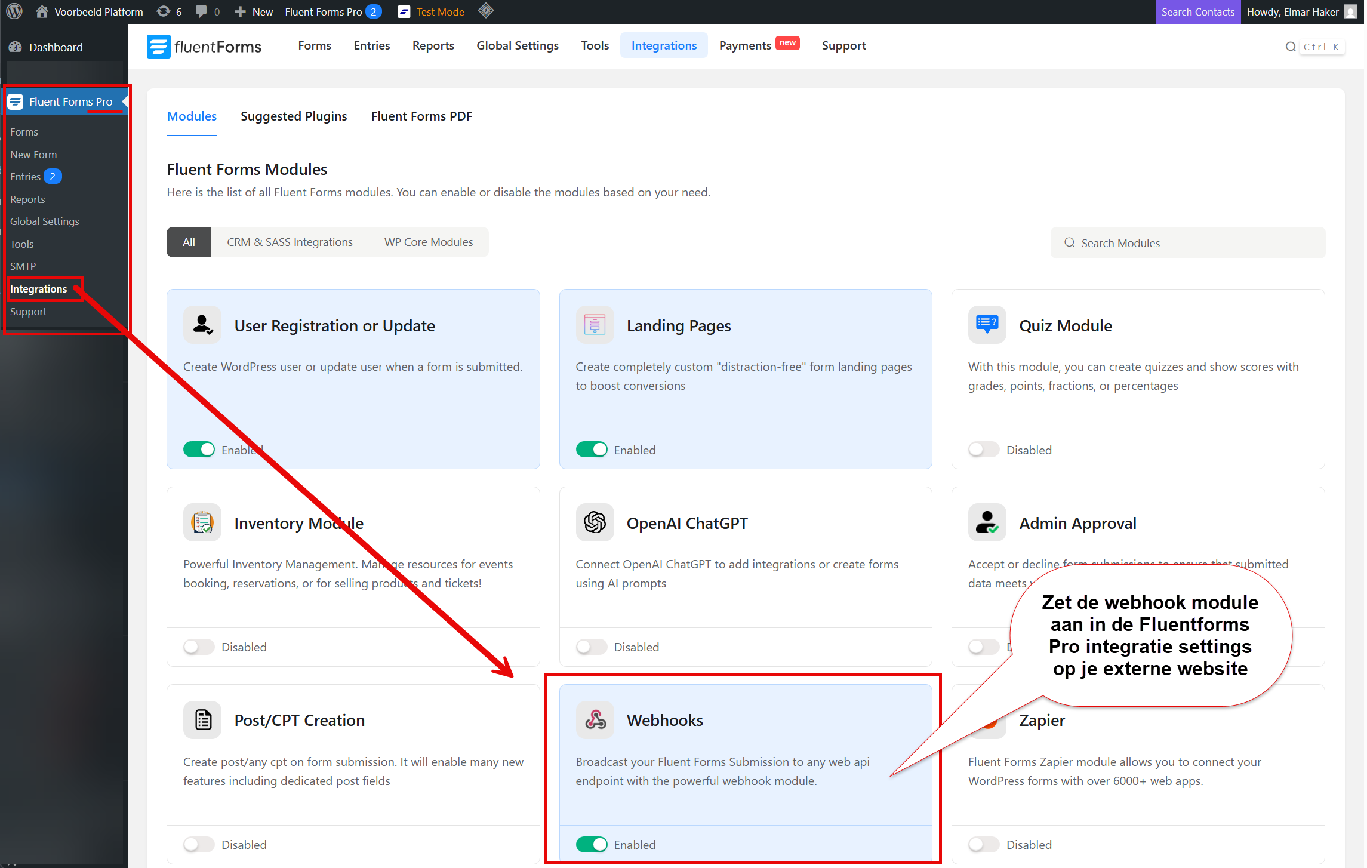Open the comments bubble icon
The image size is (1367, 868).
point(202,11)
